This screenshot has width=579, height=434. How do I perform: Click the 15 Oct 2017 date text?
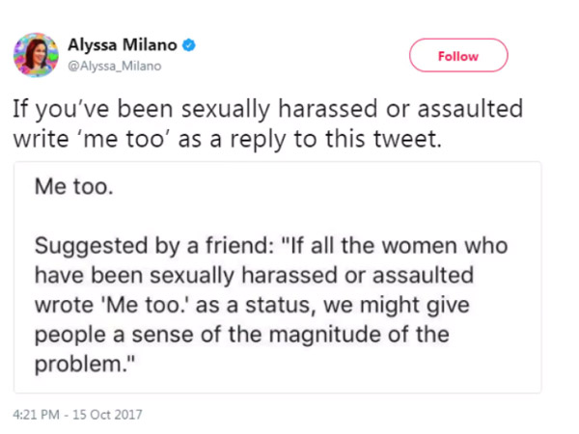(109, 415)
